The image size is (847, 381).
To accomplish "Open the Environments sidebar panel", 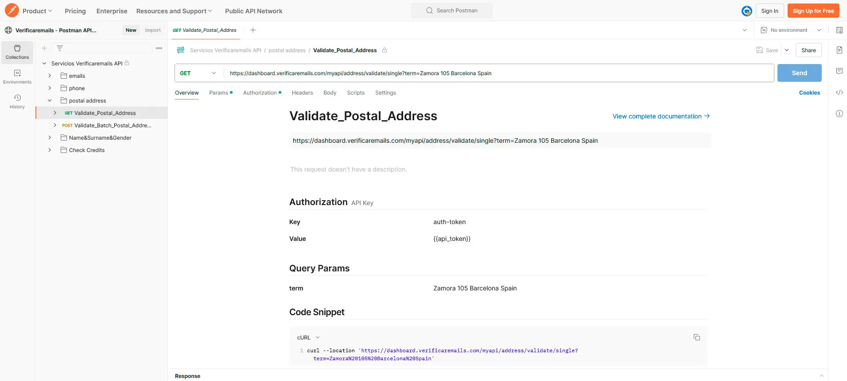I will coord(17,77).
